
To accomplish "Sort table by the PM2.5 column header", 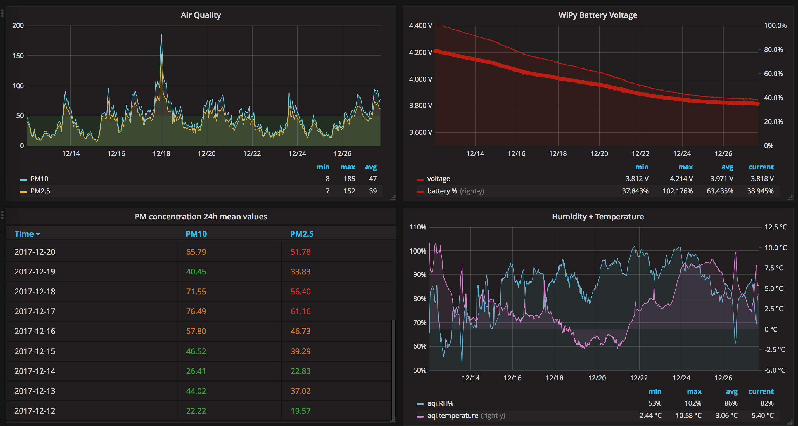I will pos(301,234).
